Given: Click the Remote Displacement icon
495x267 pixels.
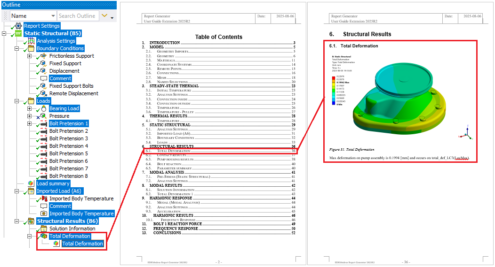Looking at the screenshot, I should click(x=44, y=93).
